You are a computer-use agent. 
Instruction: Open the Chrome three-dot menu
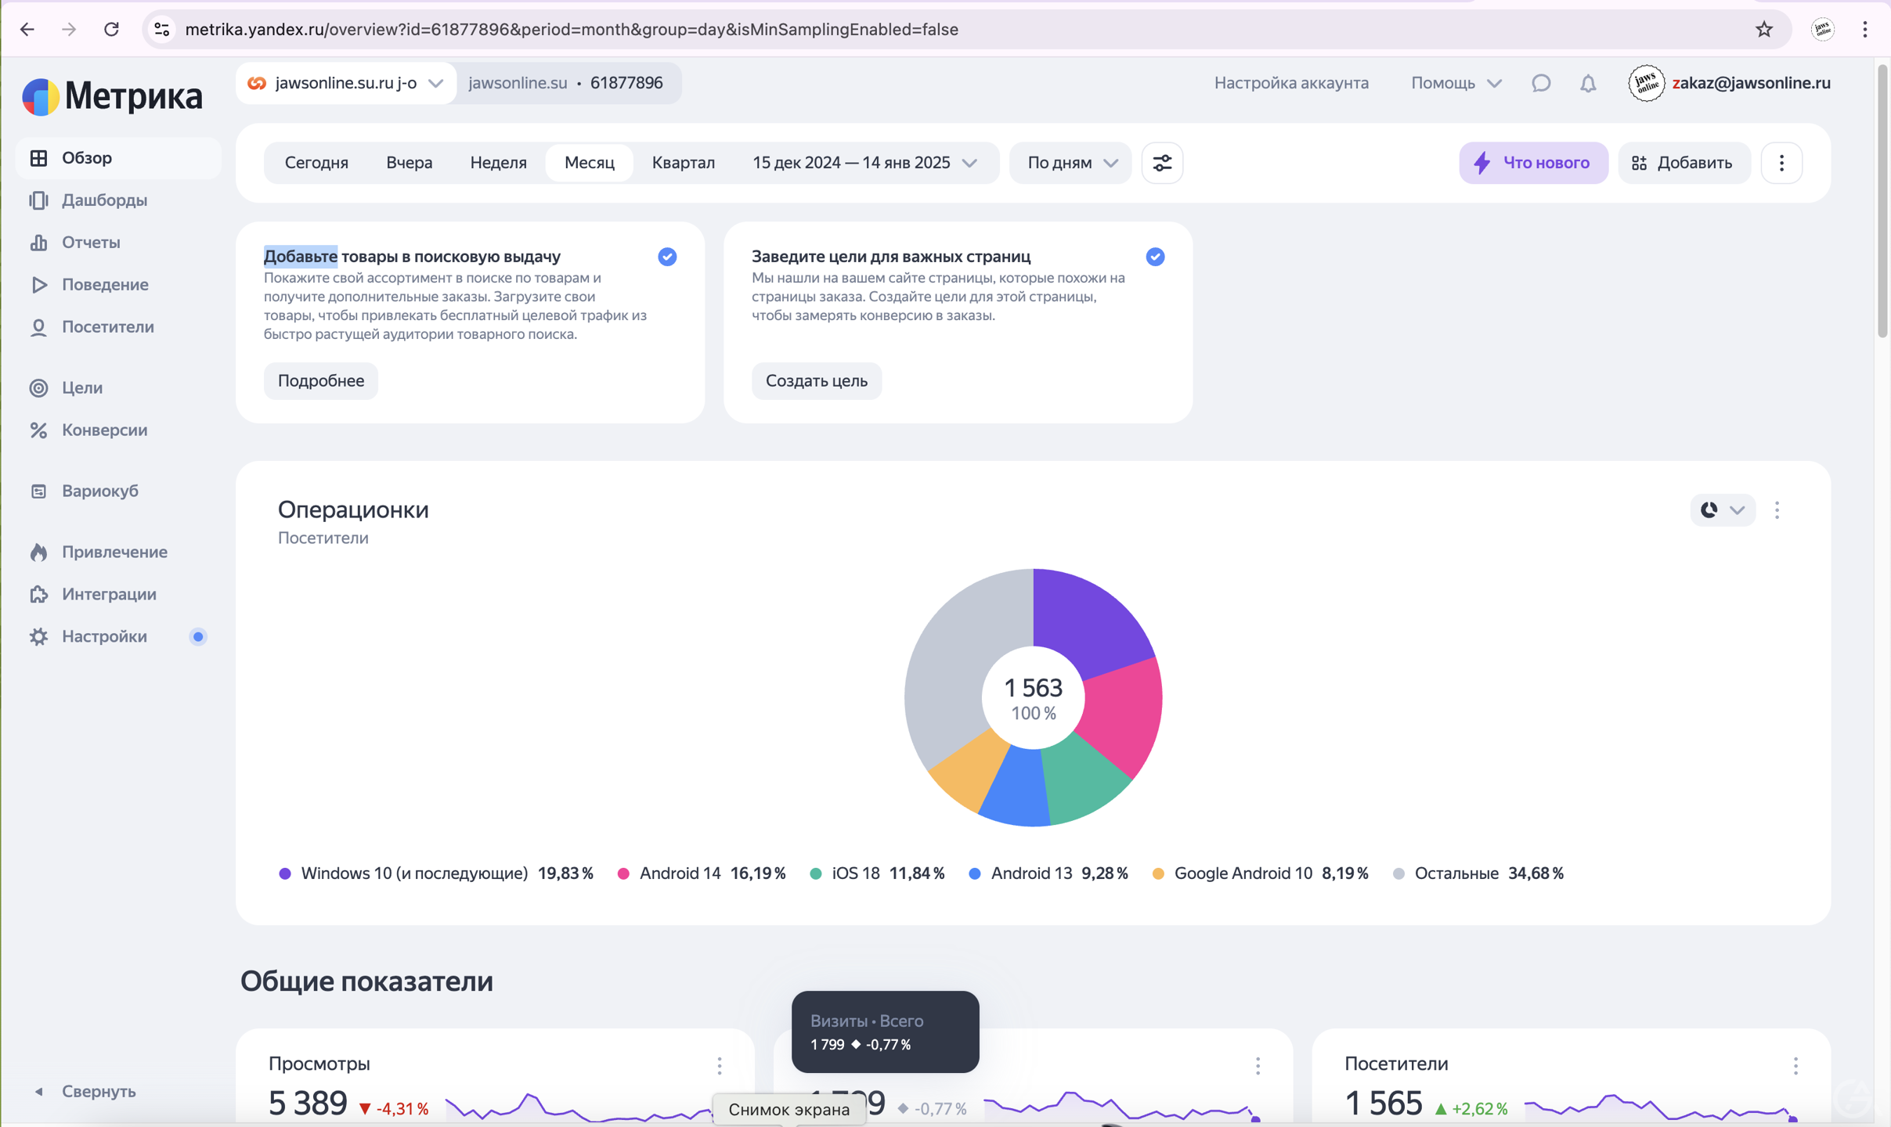(1865, 30)
